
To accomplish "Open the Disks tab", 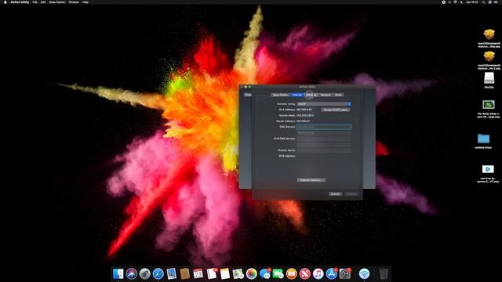I will 338,95.
